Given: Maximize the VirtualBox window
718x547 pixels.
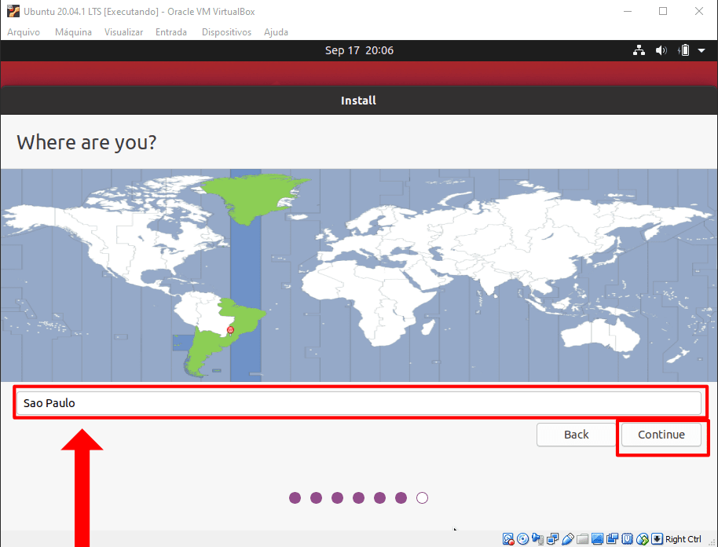Looking at the screenshot, I should point(662,11).
